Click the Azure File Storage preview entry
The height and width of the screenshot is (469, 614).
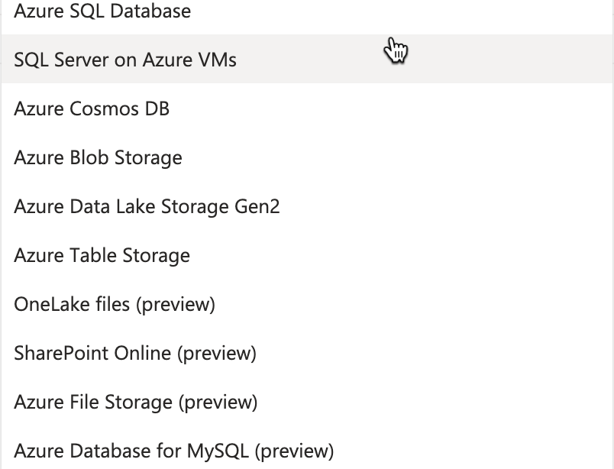pyautogui.click(x=307, y=402)
